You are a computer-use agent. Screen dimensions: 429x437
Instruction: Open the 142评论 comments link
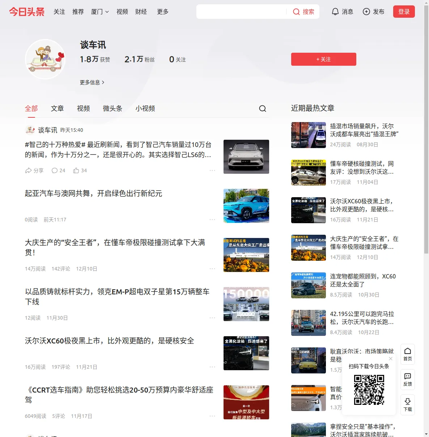(61, 269)
